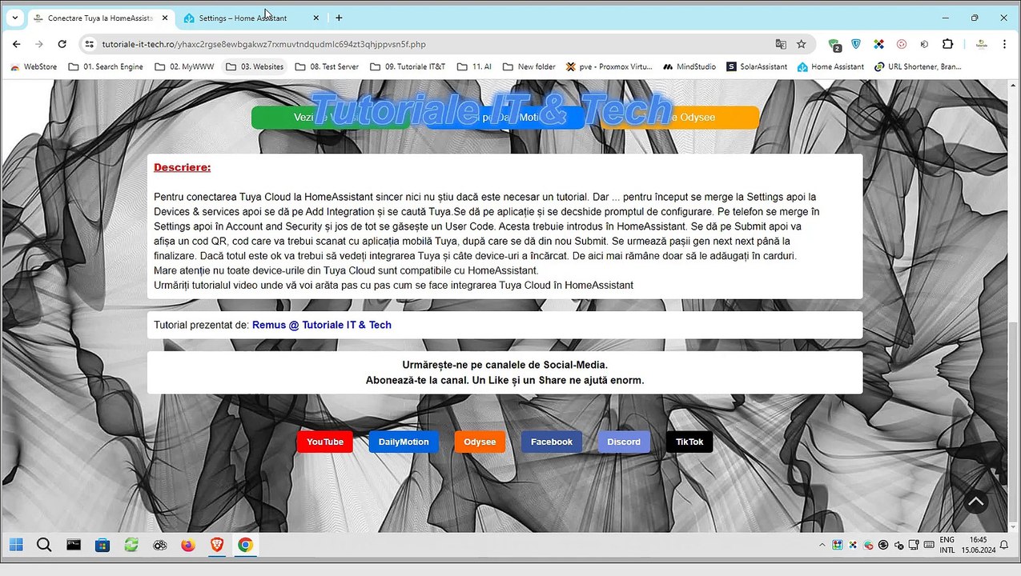Screen dimensions: 1021x576
Task: Open the SolarAssistant bookmark
Action: click(x=757, y=66)
